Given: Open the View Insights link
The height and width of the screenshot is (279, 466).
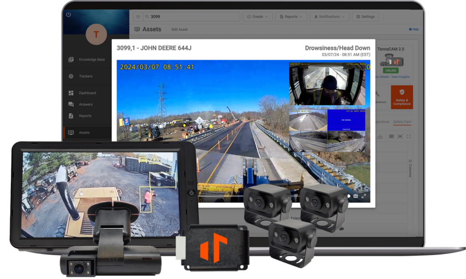Looking at the screenshot, I should tap(400, 77).
